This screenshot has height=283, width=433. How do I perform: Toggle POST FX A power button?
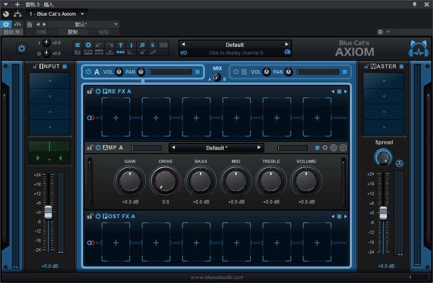coord(98,216)
